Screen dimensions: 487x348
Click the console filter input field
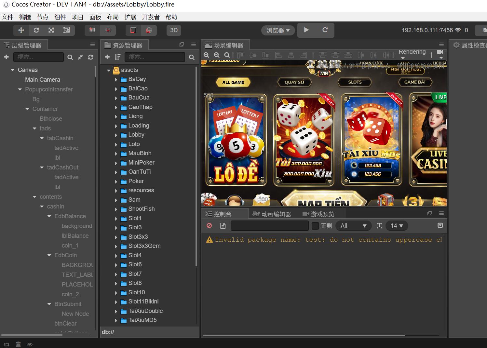pos(269,226)
